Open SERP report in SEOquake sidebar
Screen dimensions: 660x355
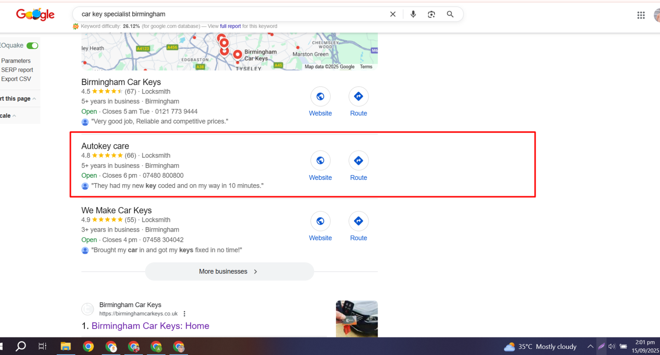(x=17, y=70)
